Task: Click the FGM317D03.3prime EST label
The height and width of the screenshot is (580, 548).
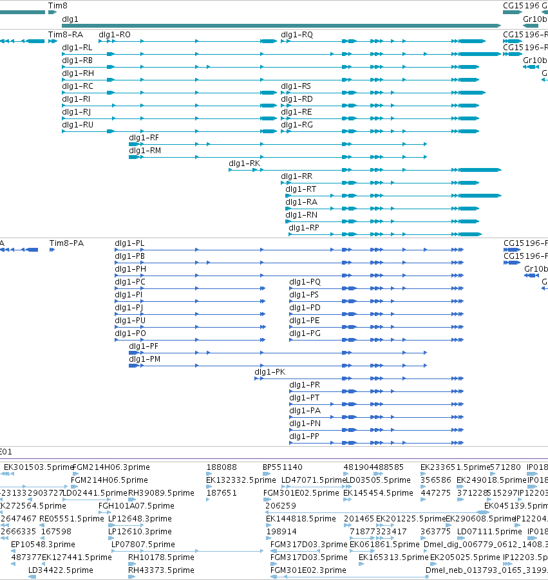Action: 308,545
